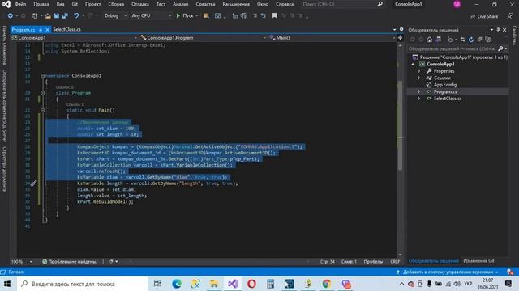Image resolution: width=519 pixels, height=291 pixels.
Task: Click the pending changes filter icon
Action: click(450, 40)
